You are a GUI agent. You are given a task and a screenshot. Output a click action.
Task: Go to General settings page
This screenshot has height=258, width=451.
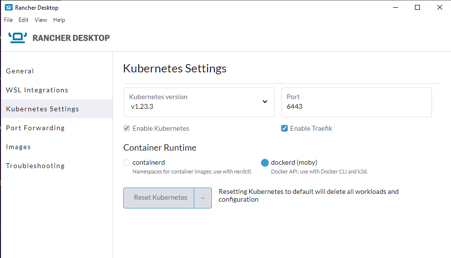(57, 71)
